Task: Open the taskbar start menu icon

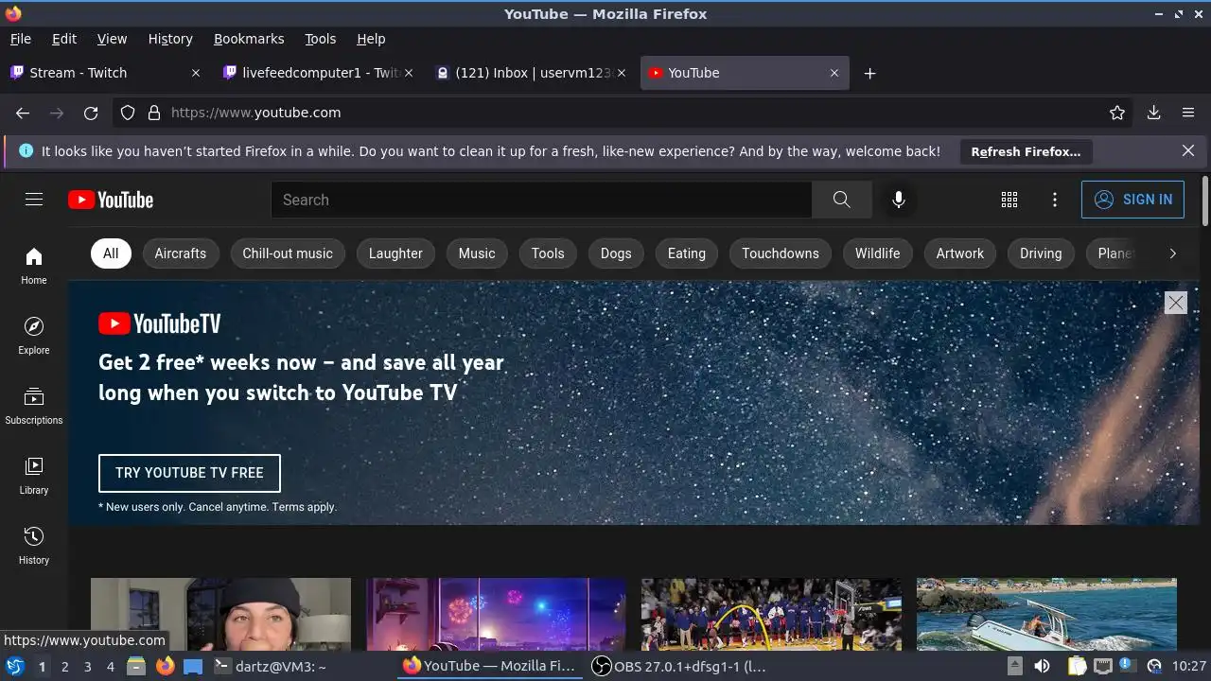Action: point(15,666)
